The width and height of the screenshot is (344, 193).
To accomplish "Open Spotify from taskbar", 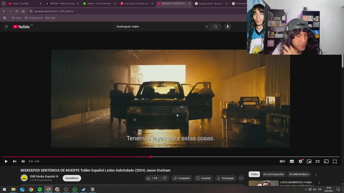I will pyautogui.click(x=40, y=190).
